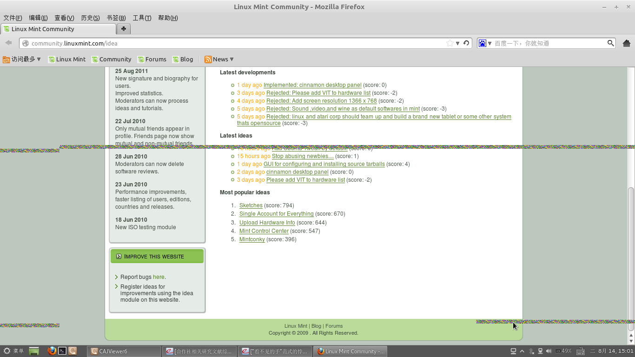The image size is (635, 357).
Task: Click the Baidu paw search engine icon
Action: pyautogui.click(x=483, y=43)
